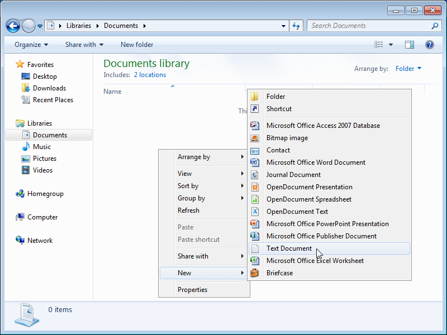Click New in the context menu
The width and height of the screenshot is (447, 335).
(x=204, y=273)
